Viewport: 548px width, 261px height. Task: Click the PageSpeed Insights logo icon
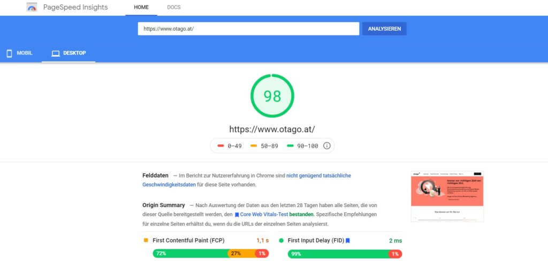click(x=32, y=7)
